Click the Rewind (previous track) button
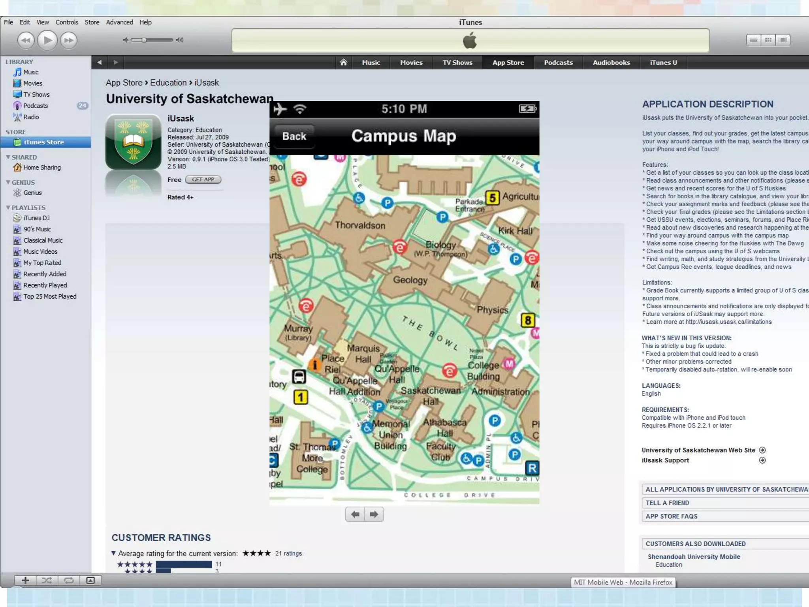809x607 pixels. click(x=26, y=40)
